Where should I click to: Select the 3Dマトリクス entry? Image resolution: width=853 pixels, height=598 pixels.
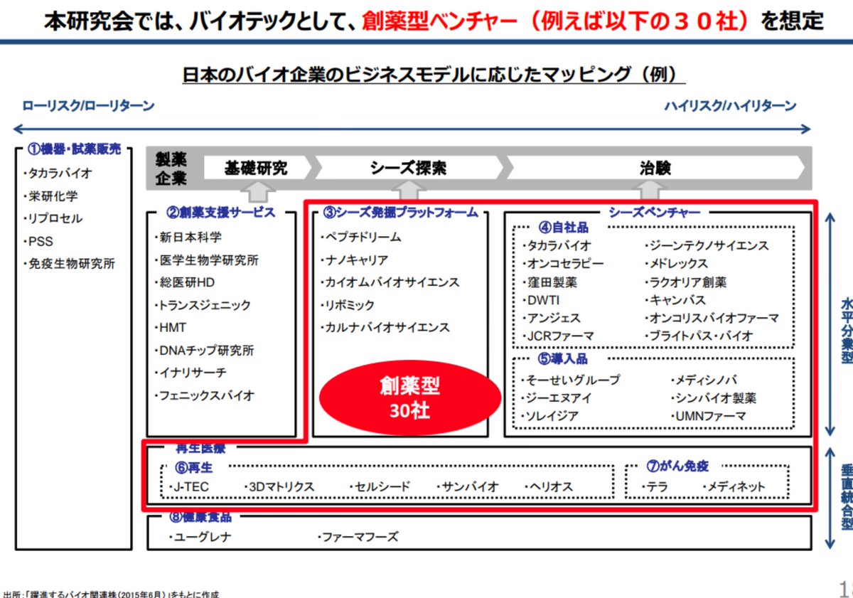(x=279, y=487)
